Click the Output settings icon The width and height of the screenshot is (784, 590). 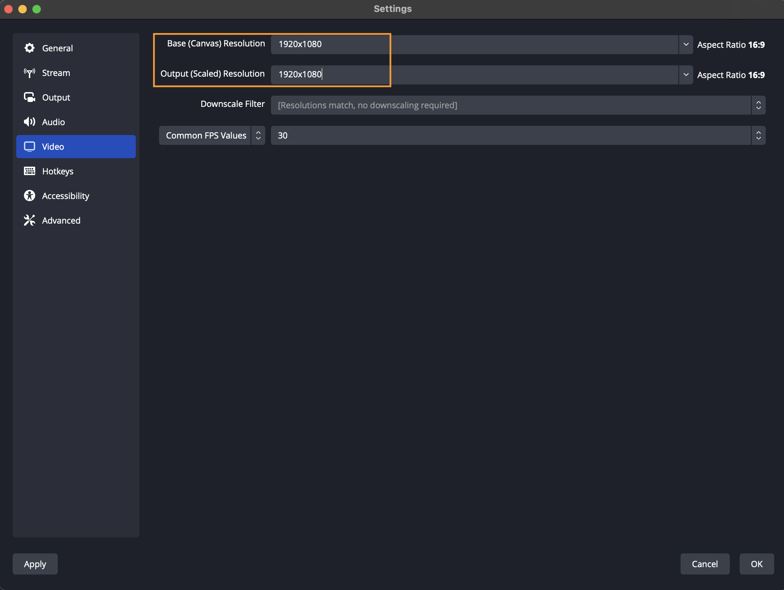tap(30, 97)
